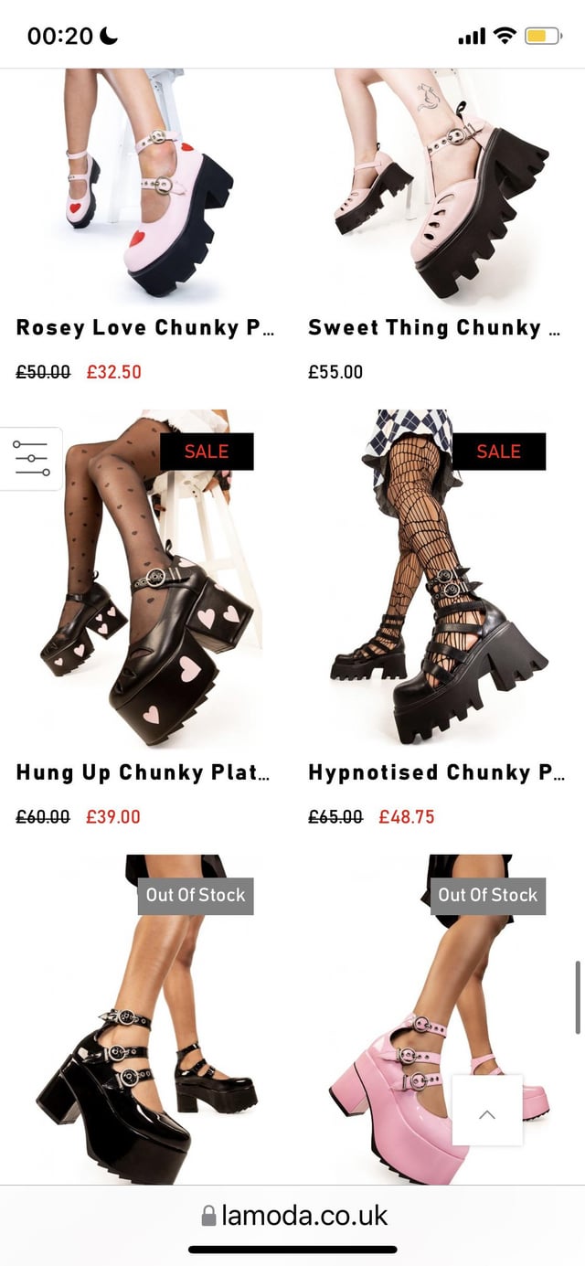View the black heart-sole platform photo

click(146, 579)
